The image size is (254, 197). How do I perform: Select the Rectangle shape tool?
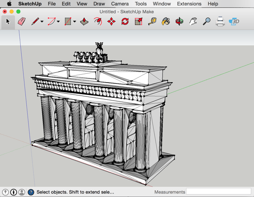point(68,21)
